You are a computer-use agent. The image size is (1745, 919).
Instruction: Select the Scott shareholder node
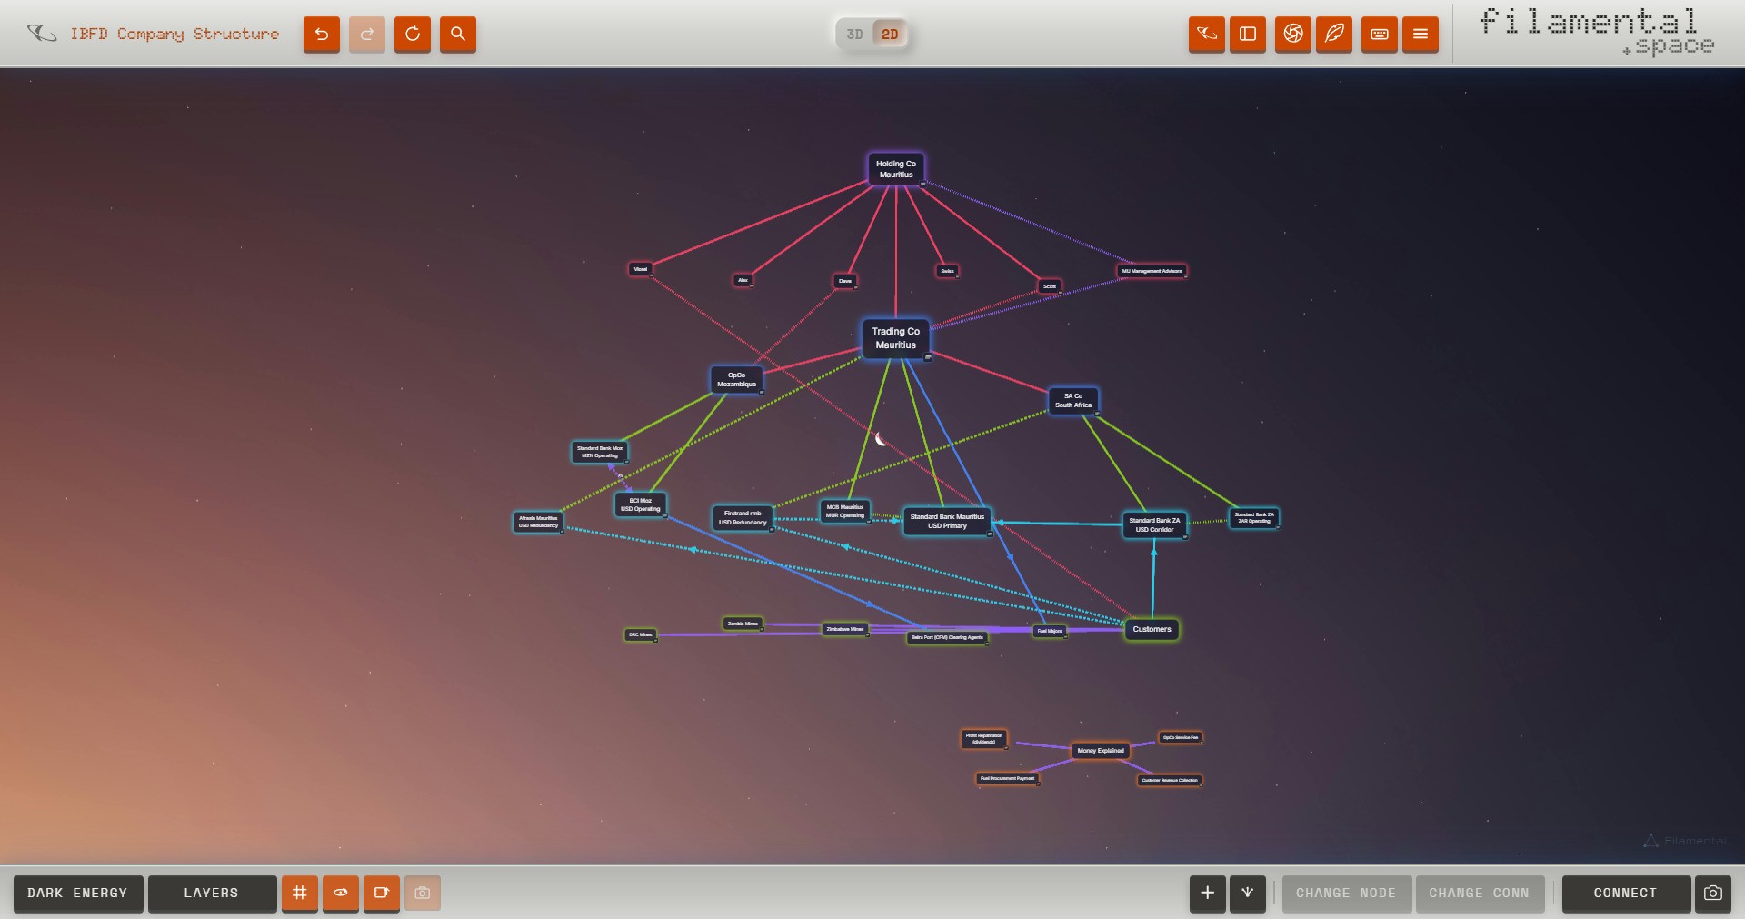[x=1050, y=286]
